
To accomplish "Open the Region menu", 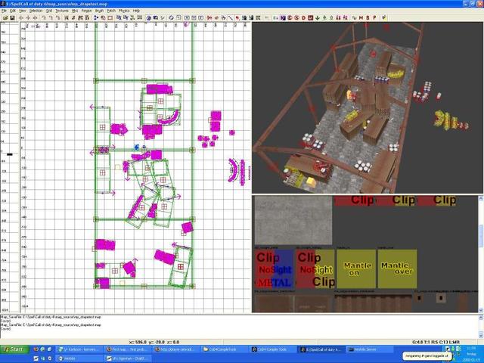I will (x=87, y=11).
